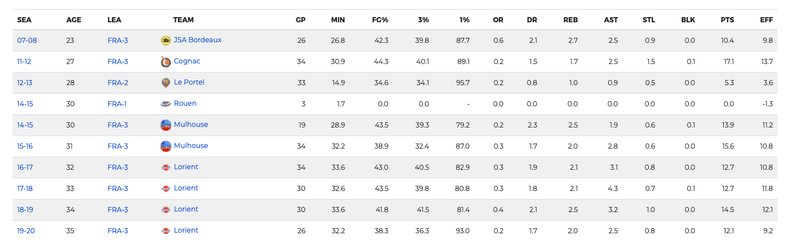The image size is (793, 251).
Task: Go to the Cognac team link
Action: (187, 61)
